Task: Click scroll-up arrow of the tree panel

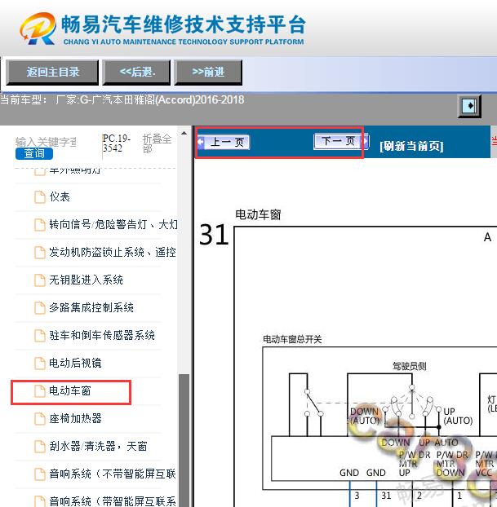Action: tap(184, 133)
